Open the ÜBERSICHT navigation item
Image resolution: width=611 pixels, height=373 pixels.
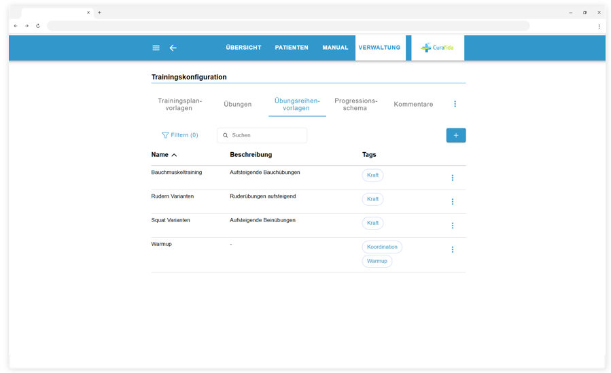coord(243,48)
